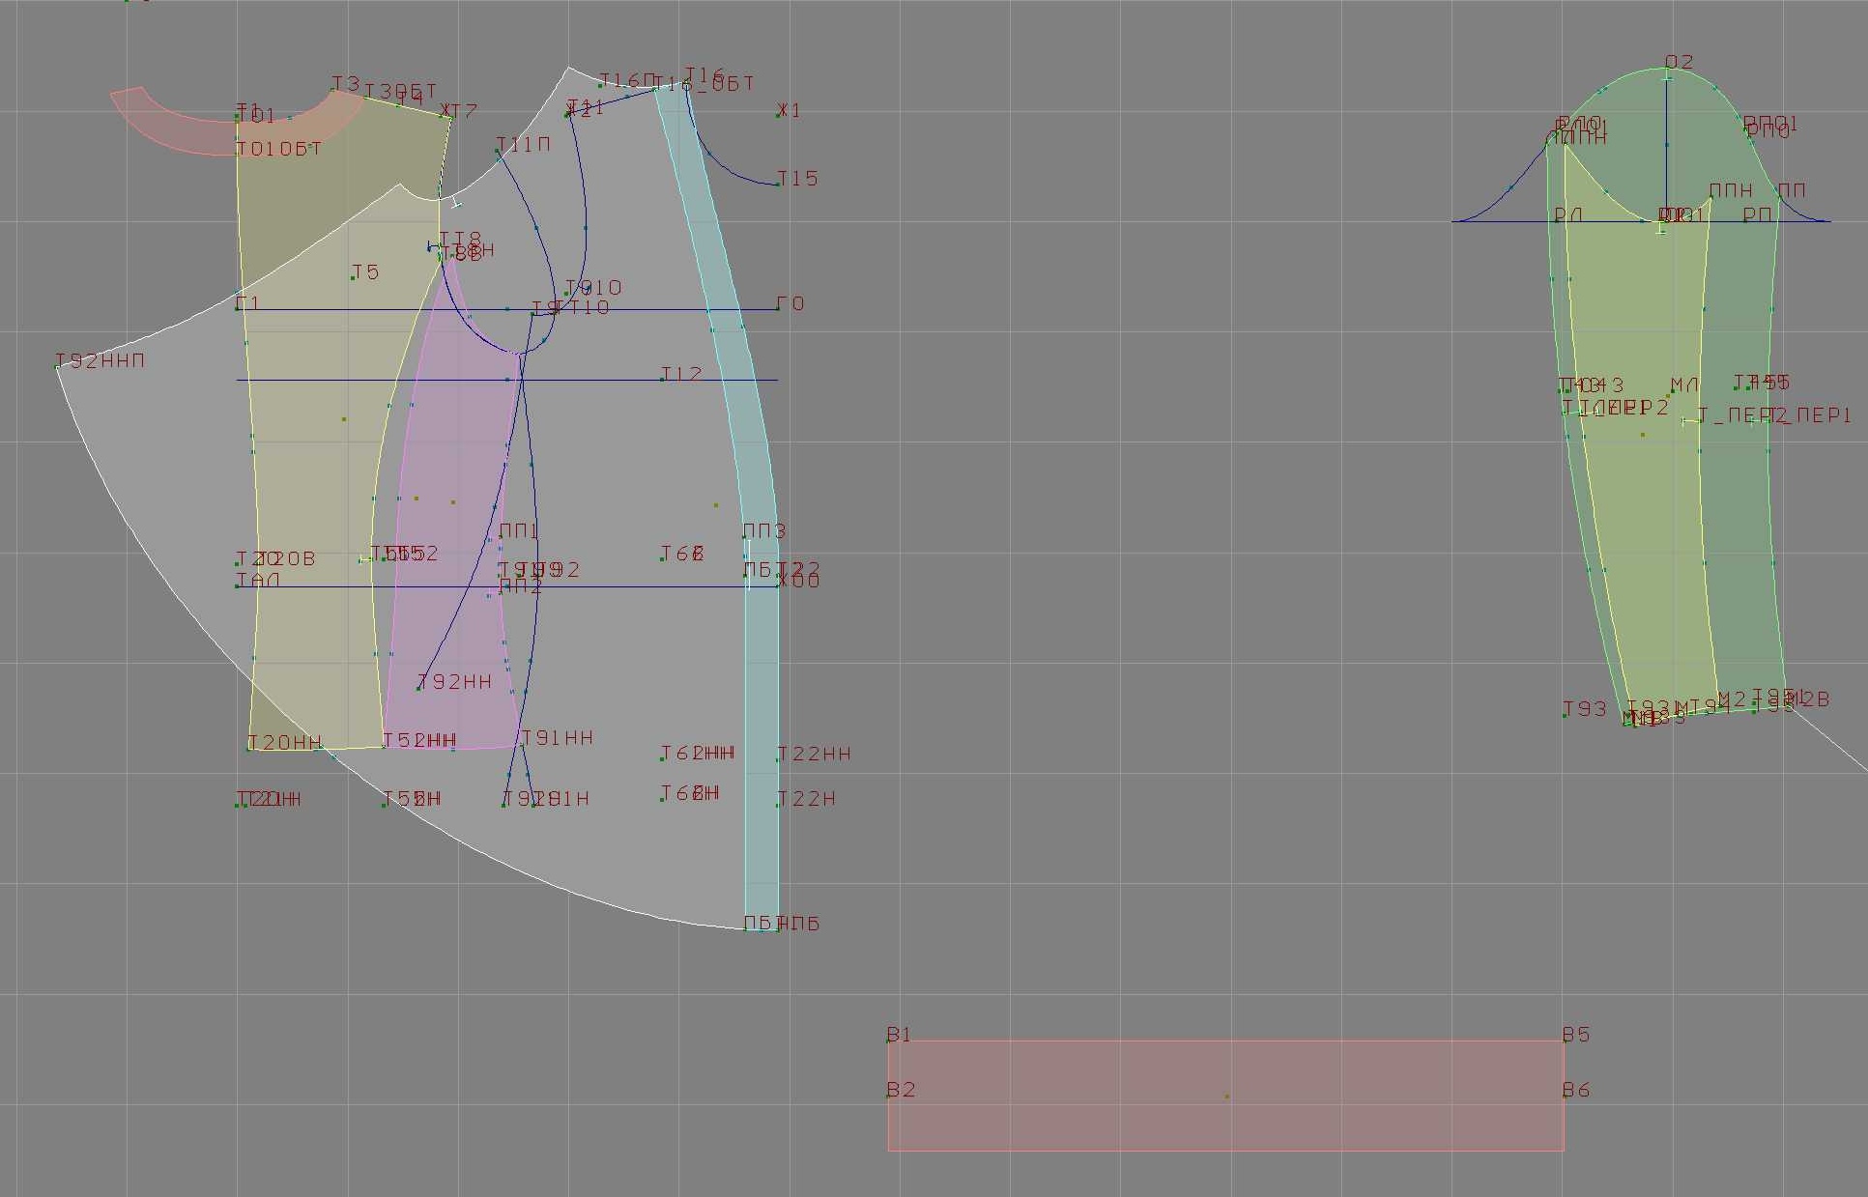Click point Т5 on the back piece
Screen dimensions: 1868x1197
(353, 278)
